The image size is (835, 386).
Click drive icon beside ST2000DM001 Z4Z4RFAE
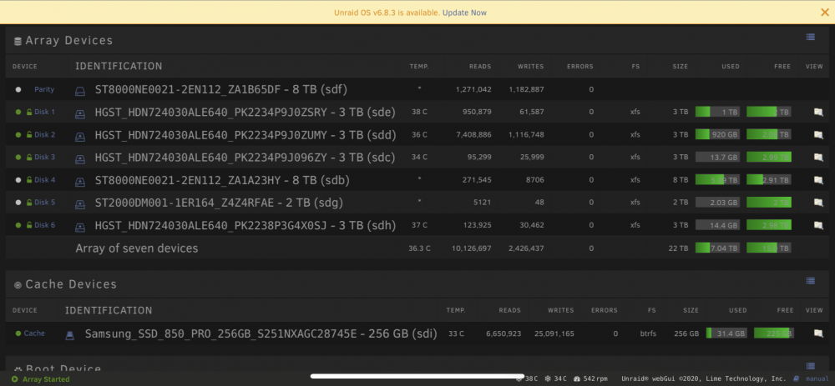[x=80, y=204]
